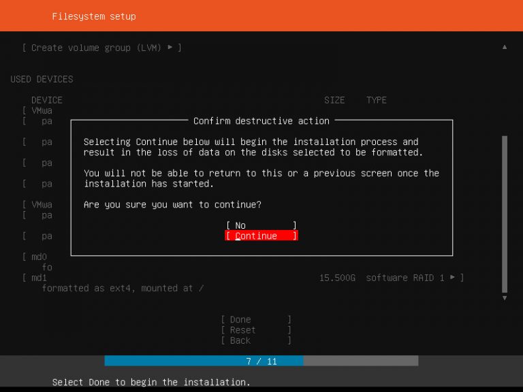Click the 'Confirm destructive action' dialog title
Screen dimensions: 523x392
261,120
